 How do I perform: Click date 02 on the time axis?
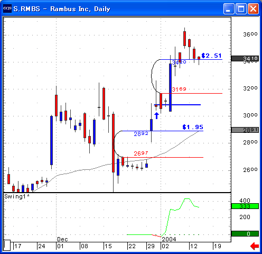(x=165, y=246)
